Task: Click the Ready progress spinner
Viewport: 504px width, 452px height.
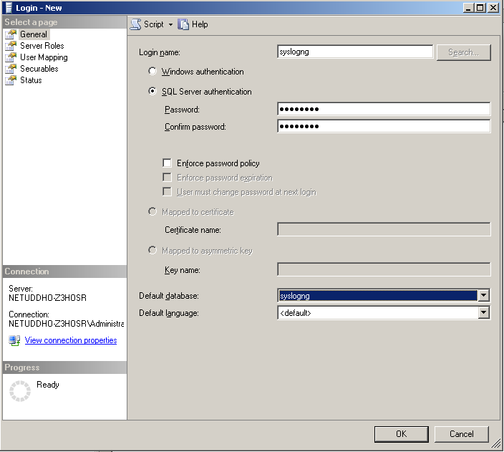Action: tap(20, 391)
